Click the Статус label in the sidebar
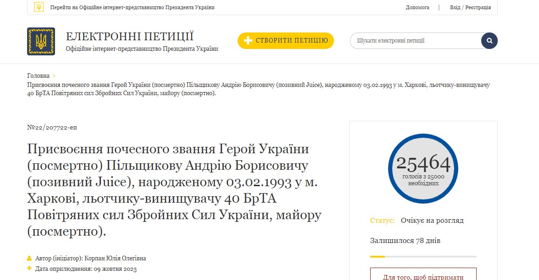The width and height of the screenshot is (539, 280). (381, 220)
